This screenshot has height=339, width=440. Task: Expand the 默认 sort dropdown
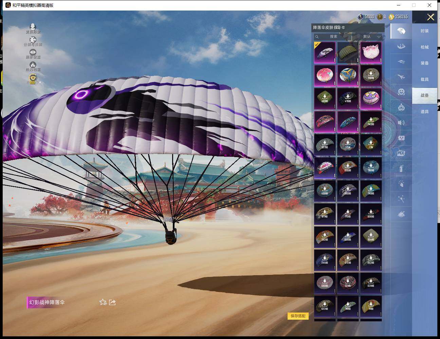click(370, 37)
